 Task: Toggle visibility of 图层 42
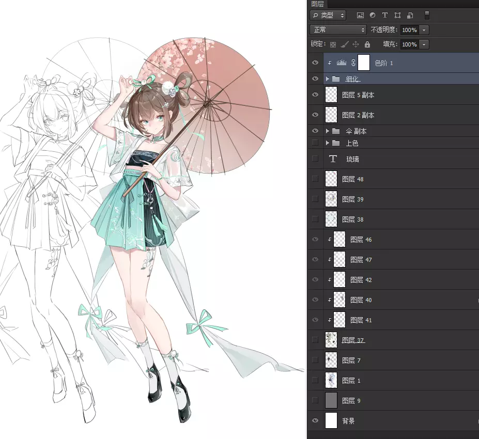(x=315, y=279)
